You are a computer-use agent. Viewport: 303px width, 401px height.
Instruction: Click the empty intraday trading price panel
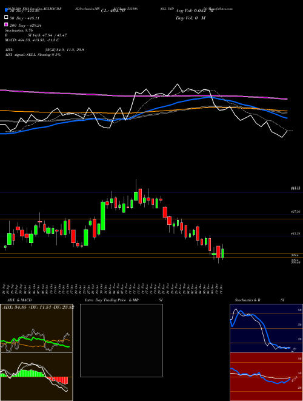coord(121,340)
